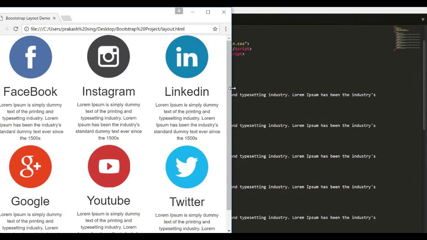Click the Lorem Ipsum paragraph under Instagram
This screenshot has height=240, width=427.
108,121
